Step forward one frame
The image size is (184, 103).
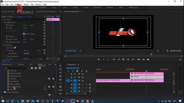click(x=128, y=60)
